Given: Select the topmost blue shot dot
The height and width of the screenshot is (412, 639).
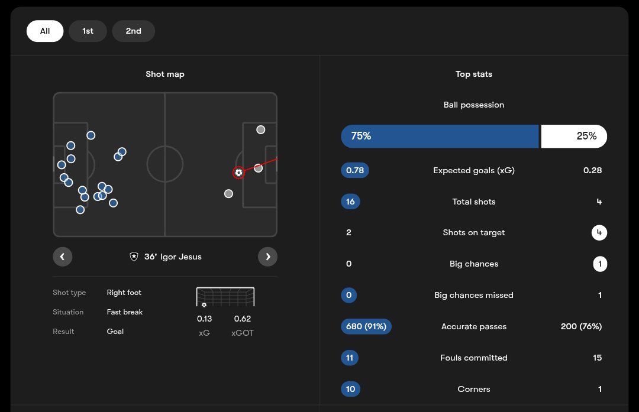Looking at the screenshot, I should pyautogui.click(x=91, y=135).
